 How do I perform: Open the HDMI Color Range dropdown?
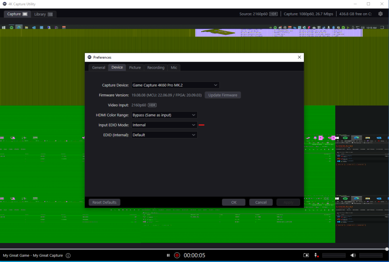(164, 115)
